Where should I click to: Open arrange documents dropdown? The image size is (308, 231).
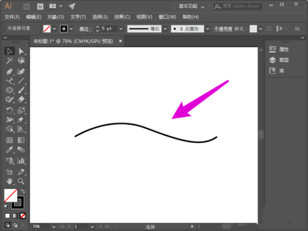(x=55, y=6)
